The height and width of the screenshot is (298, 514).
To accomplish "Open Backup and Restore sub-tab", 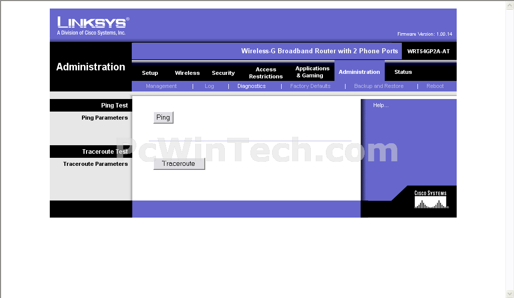I will 379,86.
